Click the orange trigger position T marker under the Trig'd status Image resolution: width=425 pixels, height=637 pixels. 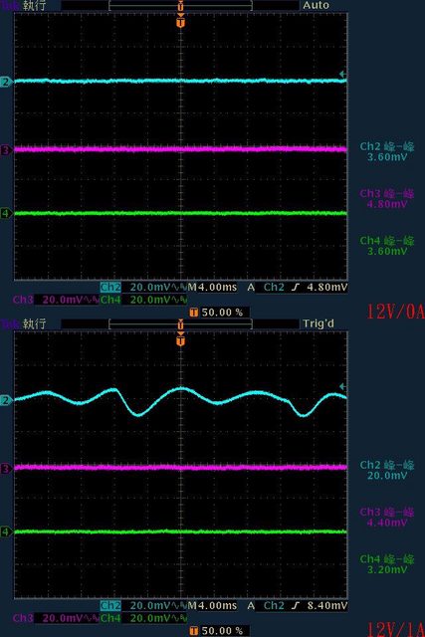tap(181, 338)
